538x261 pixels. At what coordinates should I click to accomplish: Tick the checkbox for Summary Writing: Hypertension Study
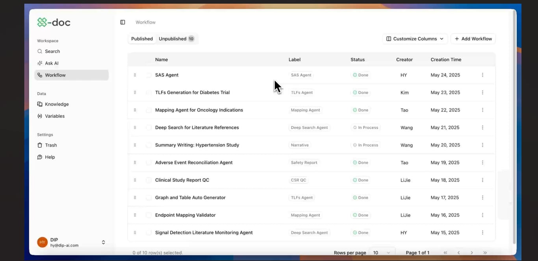[148, 145]
